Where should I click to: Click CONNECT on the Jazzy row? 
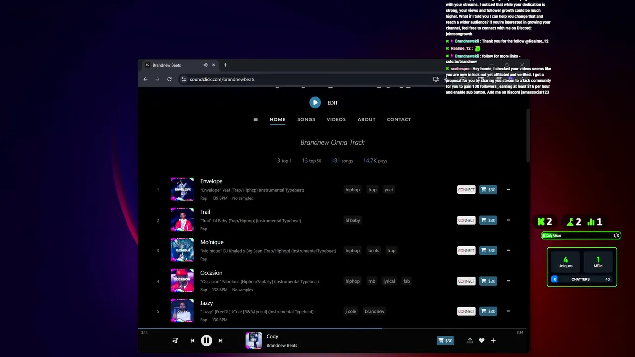tap(466, 311)
